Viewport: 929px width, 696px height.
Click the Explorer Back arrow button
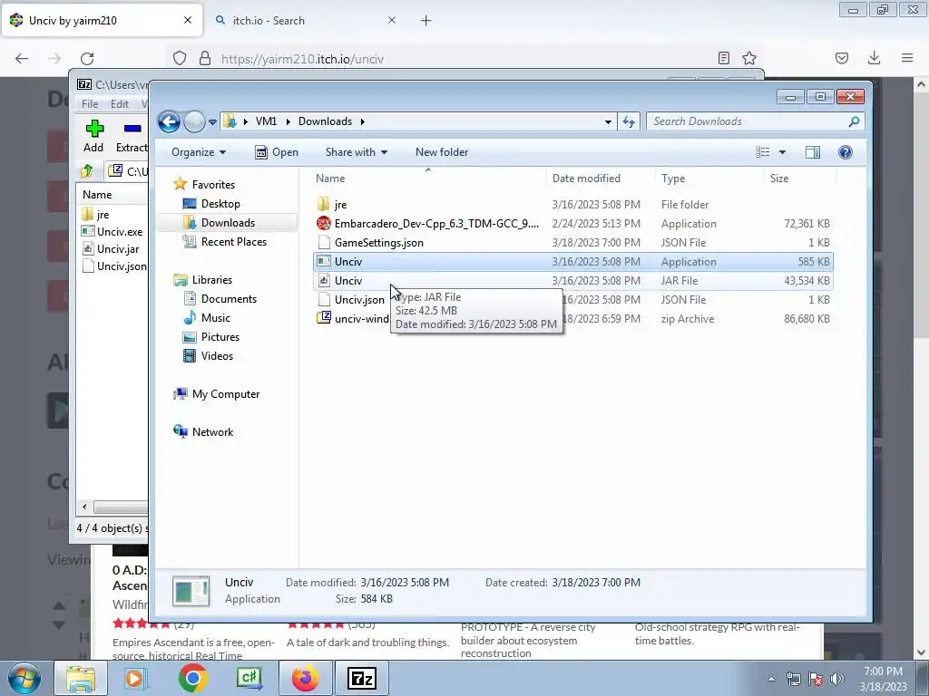(169, 122)
